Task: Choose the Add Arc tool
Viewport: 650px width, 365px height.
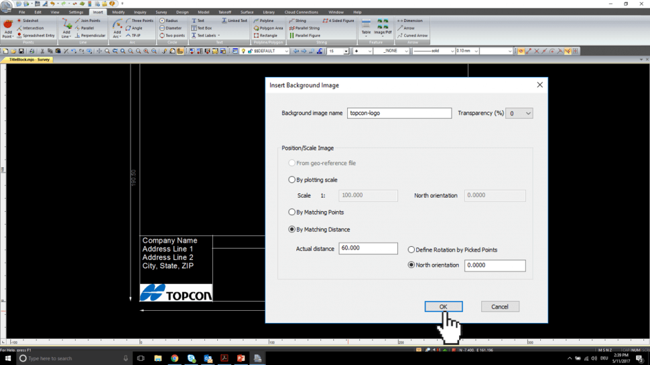Action: click(x=117, y=25)
